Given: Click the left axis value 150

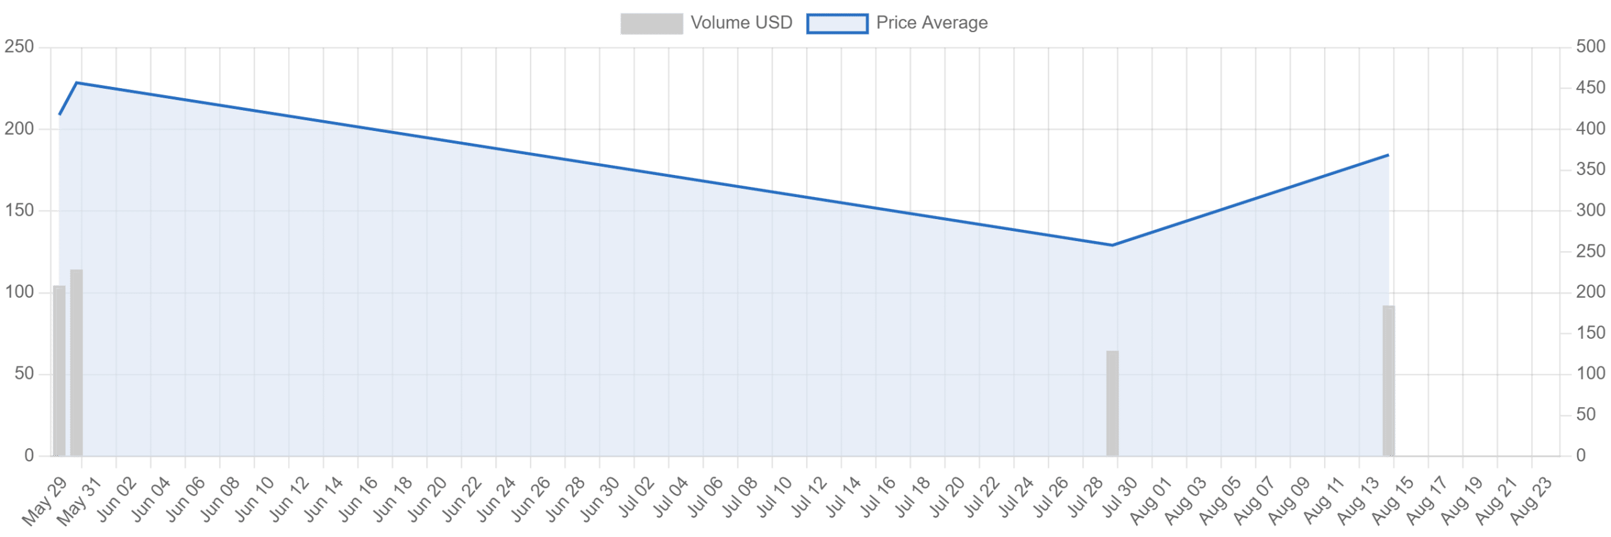Looking at the screenshot, I should point(20,210).
